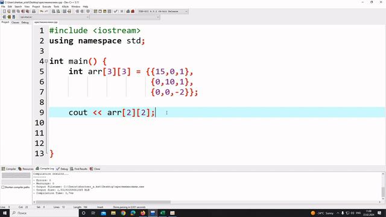Switch to the Compile Log bottom tab
The width and height of the screenshot is (386, 217).
[45, 169]
